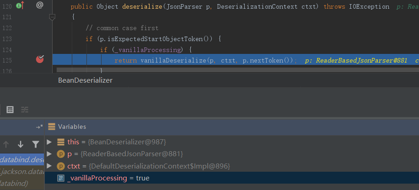Screen dimensions: 419x190
Task: Click the restore layout pin icon beside Variables
Action: [x=39, y=127]
